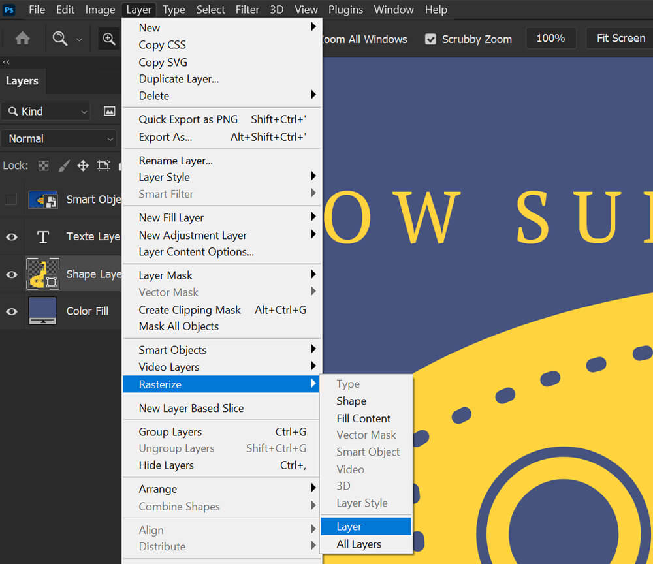653x564 pixels.
Task: Uncheck the Scrubby Zoom checkbox
Action: coord(430,39)
